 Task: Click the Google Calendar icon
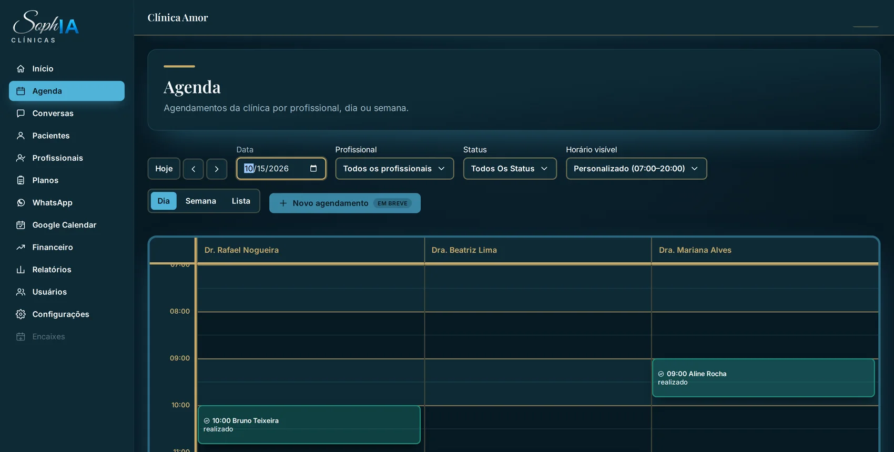click(21, 225)
